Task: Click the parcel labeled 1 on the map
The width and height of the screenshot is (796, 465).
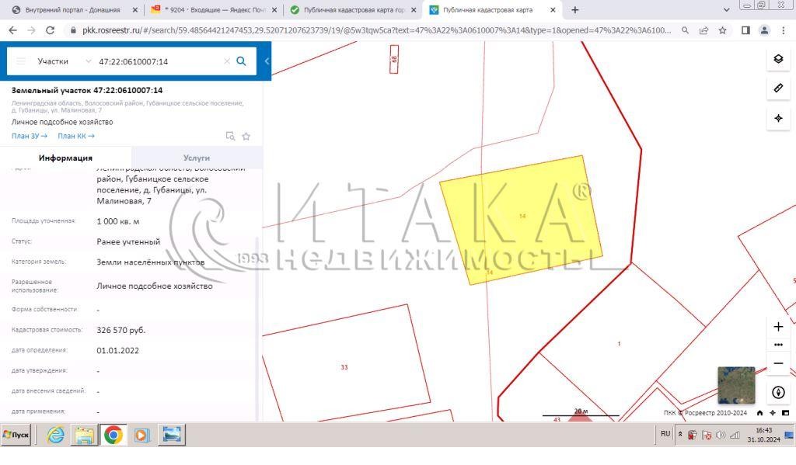Action: (619, 343)
